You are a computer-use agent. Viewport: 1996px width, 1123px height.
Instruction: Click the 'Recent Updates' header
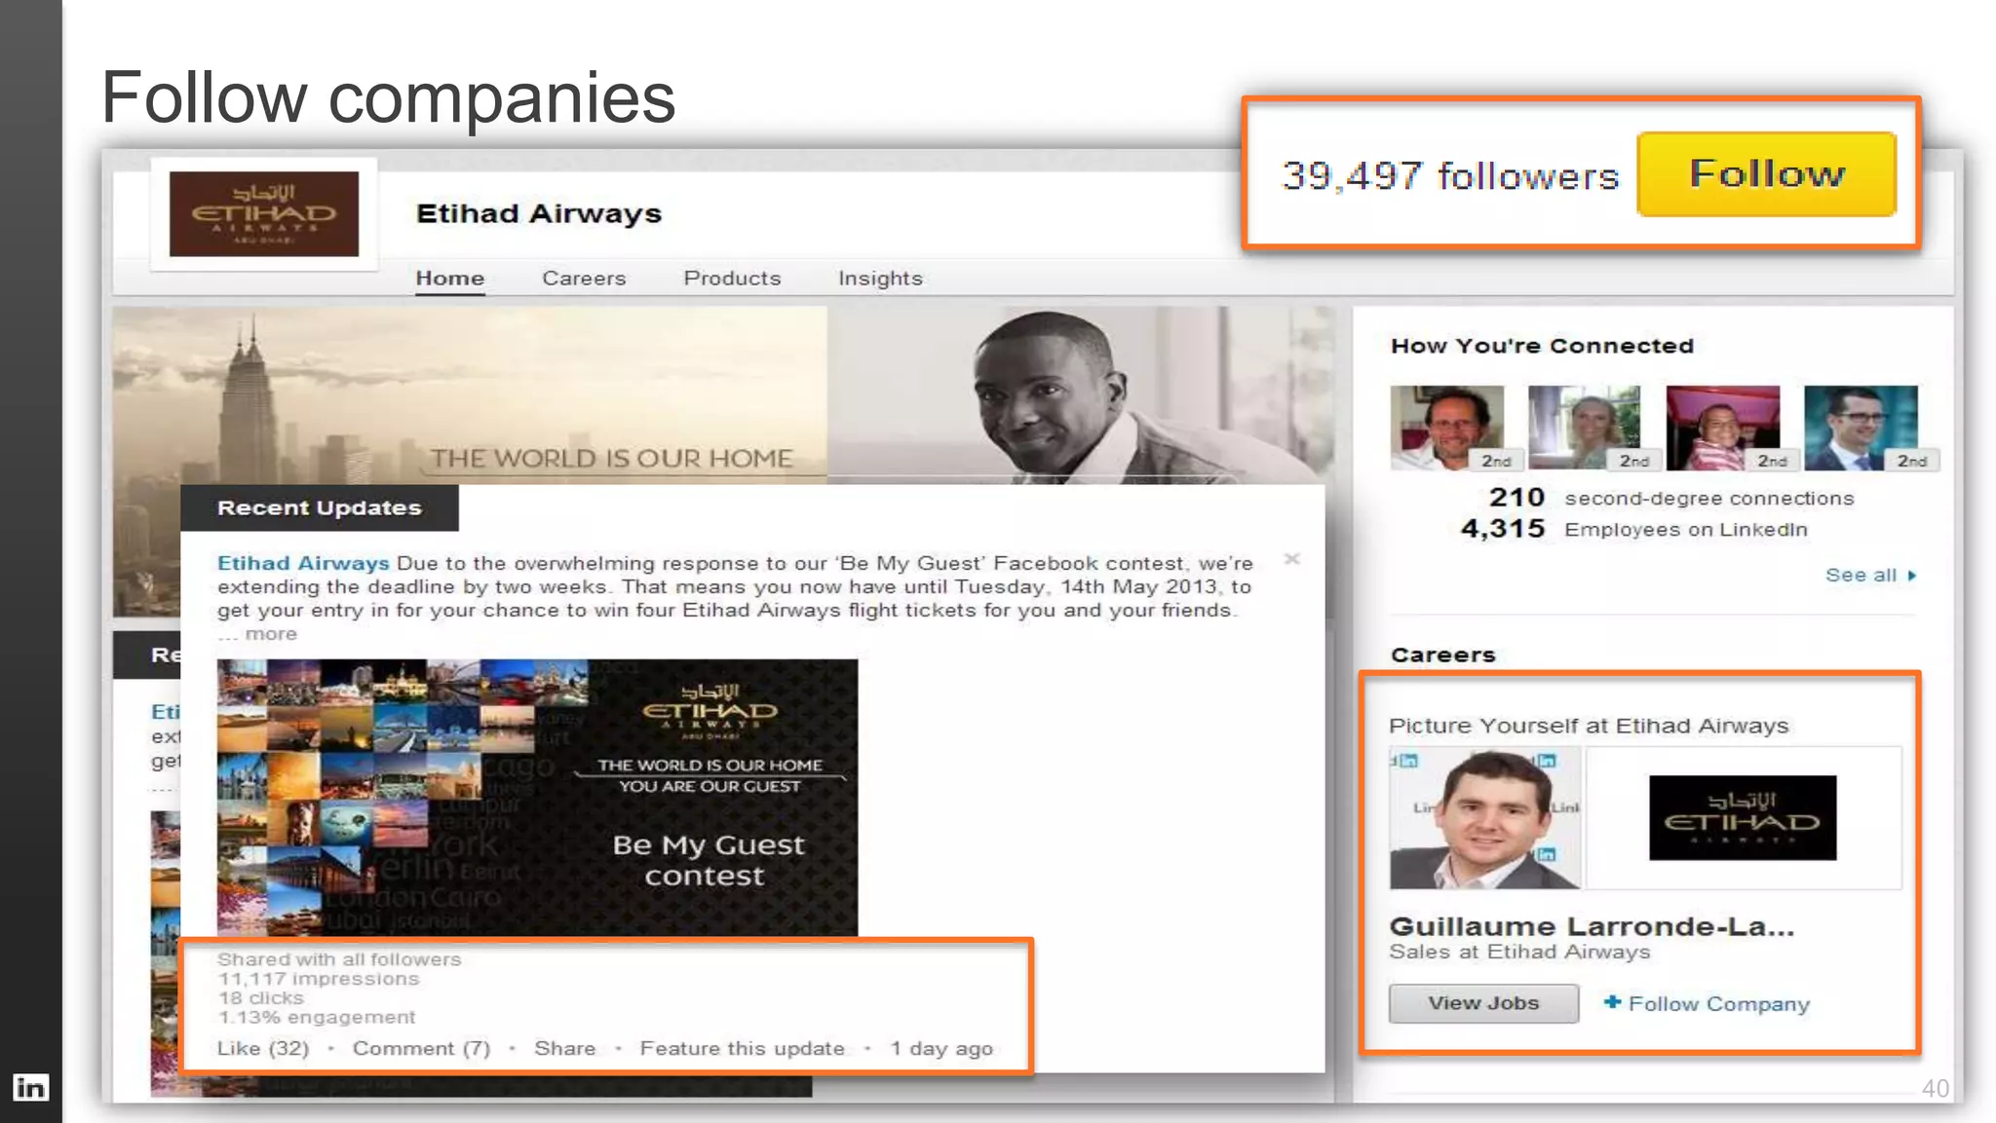coord(319,507)
